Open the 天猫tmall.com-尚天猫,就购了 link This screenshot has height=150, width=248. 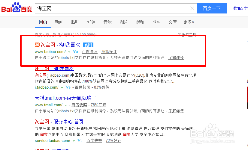pos(66,98)
